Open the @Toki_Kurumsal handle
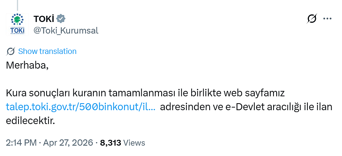 66,30
